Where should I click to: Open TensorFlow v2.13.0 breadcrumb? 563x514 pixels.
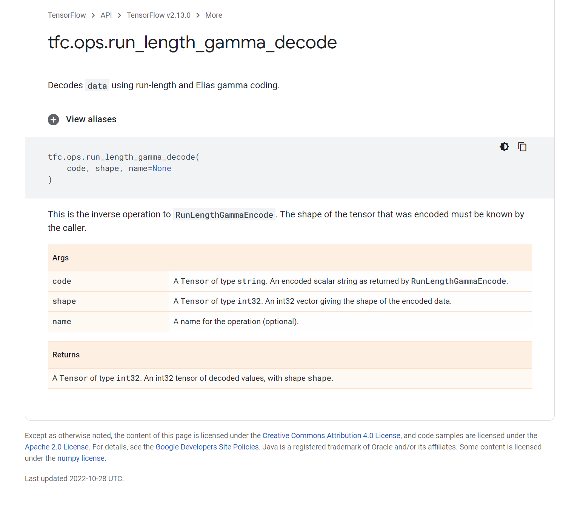pos(158,15)
